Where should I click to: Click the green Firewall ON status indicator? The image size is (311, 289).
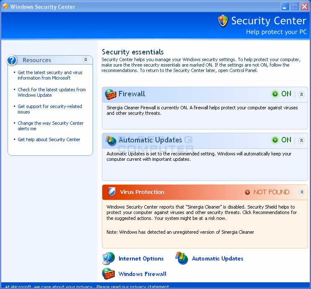pyautogui.click(x=275, y=94)
